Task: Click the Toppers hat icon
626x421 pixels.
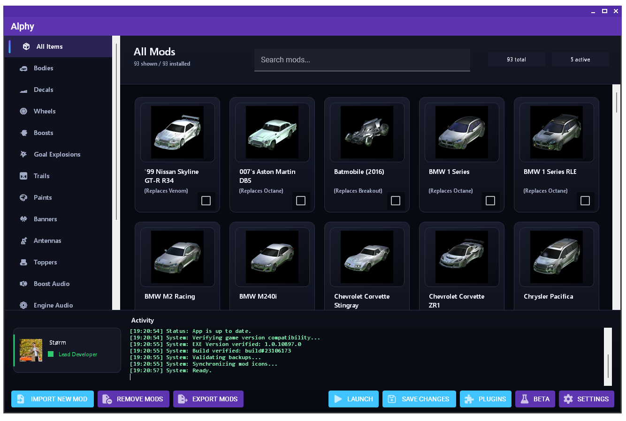Action: point(23,262)
